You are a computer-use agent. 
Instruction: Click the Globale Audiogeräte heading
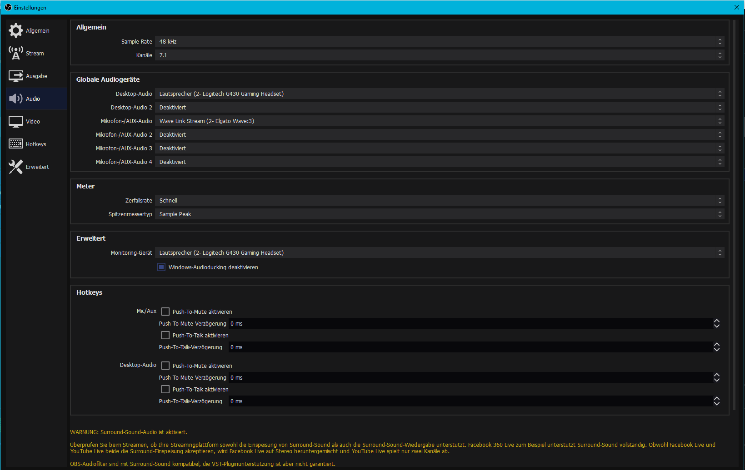(108, 79)
